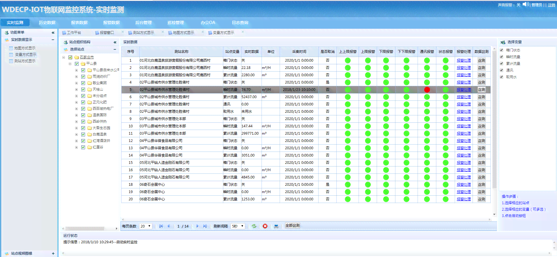Open the 历史数据 menu
The width and height of the screenshot is (557, 257).
click(x=47, y=22)
